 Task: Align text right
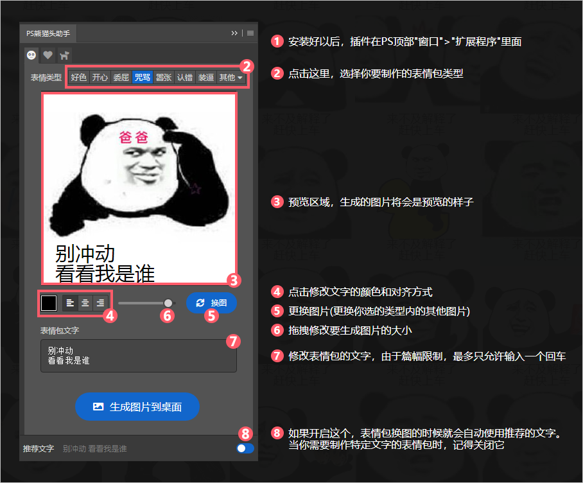[x=100, y=303]
